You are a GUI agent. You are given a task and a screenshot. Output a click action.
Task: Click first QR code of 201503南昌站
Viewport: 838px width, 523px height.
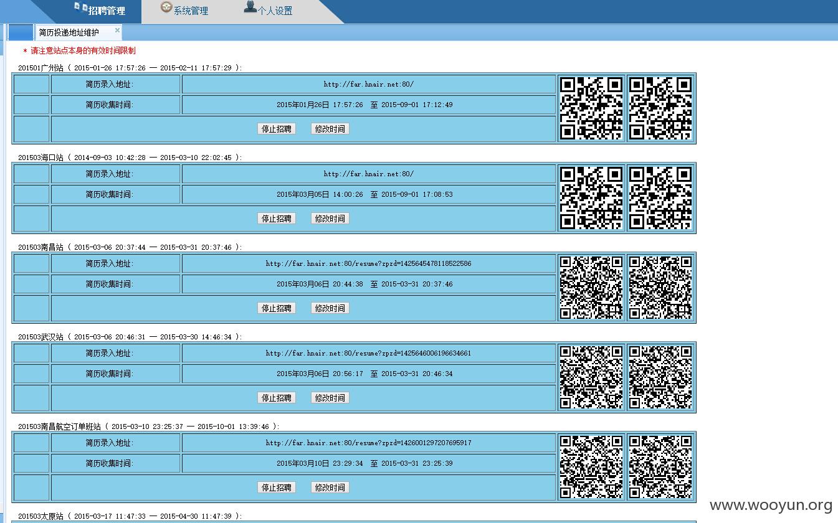pos(591,288)
